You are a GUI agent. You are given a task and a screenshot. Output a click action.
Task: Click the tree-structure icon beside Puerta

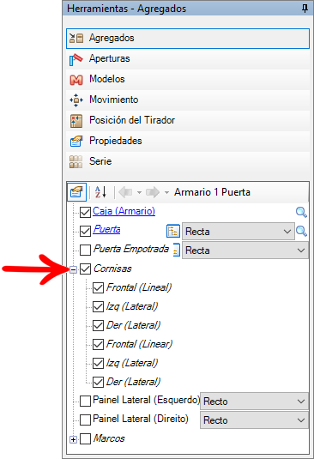click(x=173, y=232)
